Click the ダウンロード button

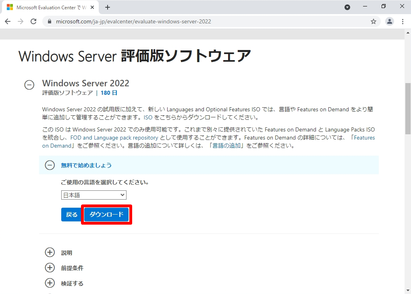(x=106, y=215)
